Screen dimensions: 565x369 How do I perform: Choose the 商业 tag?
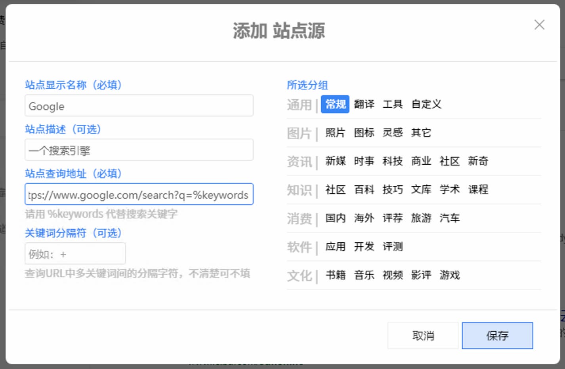tap(421, 161)
